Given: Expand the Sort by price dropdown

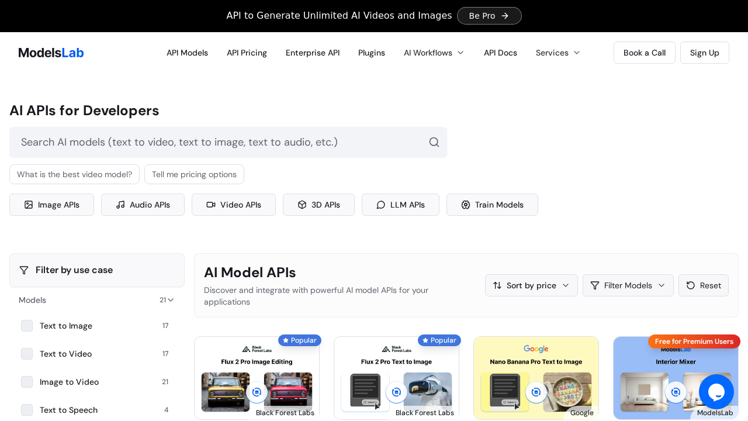Looking at the screenshot, I should tap(531, 285).
